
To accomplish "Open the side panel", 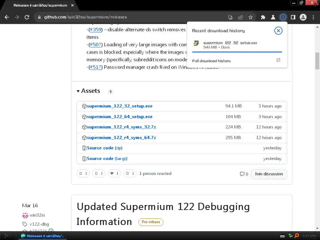I will point(293,17).
